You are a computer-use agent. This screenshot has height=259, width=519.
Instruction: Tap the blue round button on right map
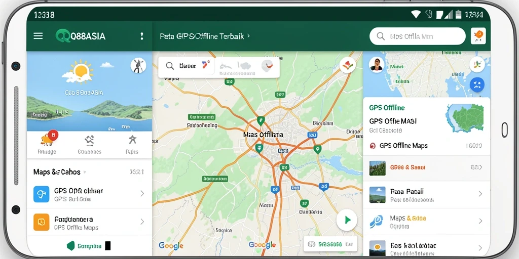[477, 84]
